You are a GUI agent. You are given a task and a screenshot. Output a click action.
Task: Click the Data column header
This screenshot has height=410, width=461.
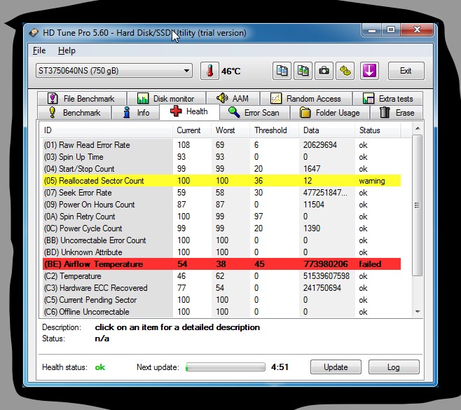[x=327, y=130]
